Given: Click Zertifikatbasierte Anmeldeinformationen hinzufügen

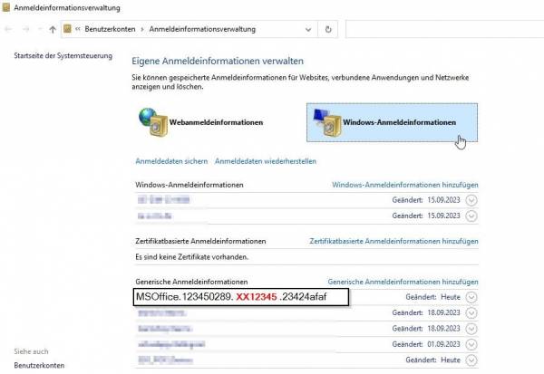Looking at the screenshot, I should pos(393,241).
